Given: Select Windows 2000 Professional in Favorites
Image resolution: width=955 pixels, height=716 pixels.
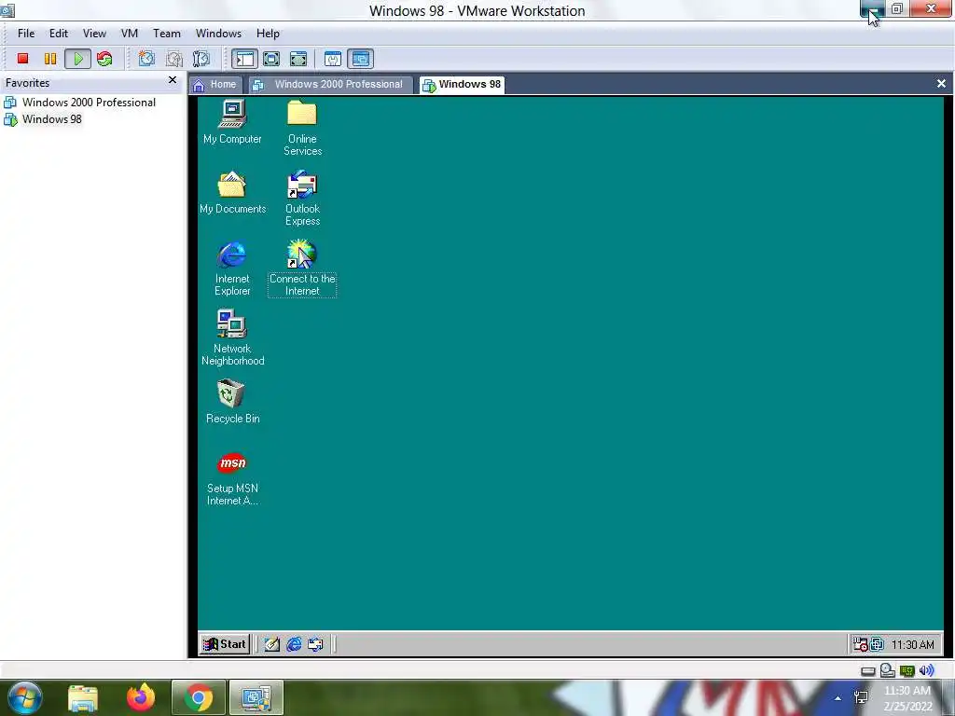Looking at the screenshot, I should pyautogui.click(x=80, y=103).
